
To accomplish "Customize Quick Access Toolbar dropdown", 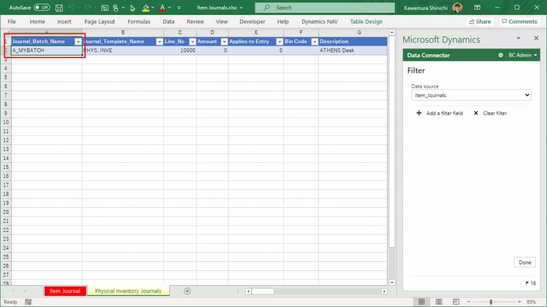I will 179,7.
